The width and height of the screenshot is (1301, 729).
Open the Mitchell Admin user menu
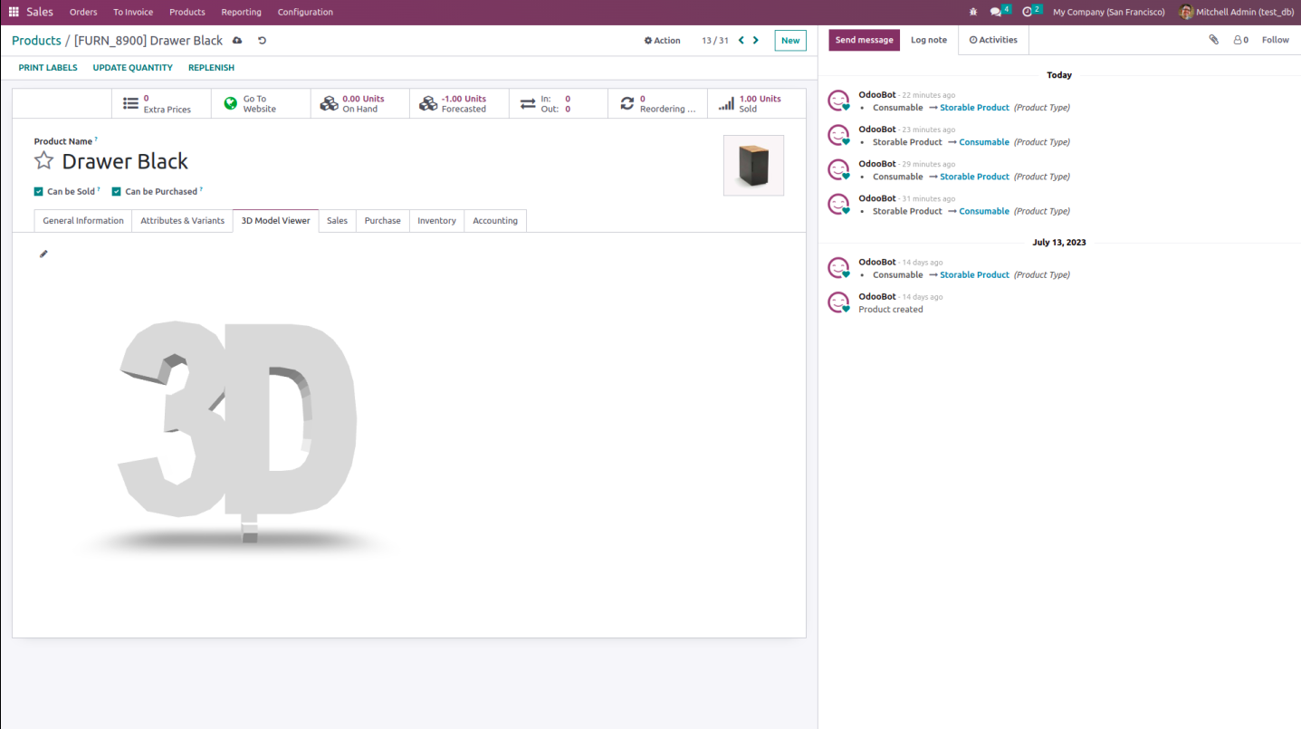tap(1237, 12)
